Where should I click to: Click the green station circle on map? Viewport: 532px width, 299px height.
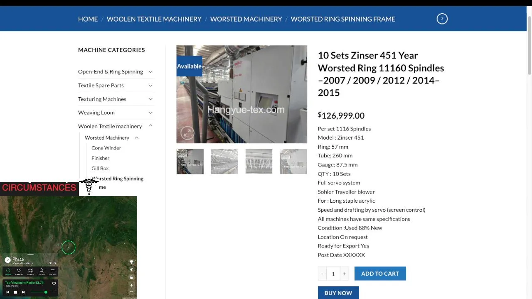[69, 248]
